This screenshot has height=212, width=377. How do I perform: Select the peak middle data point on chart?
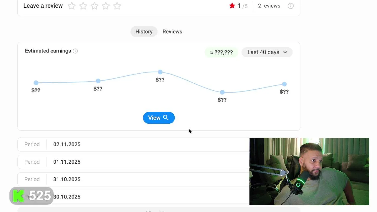coord(160,72)
